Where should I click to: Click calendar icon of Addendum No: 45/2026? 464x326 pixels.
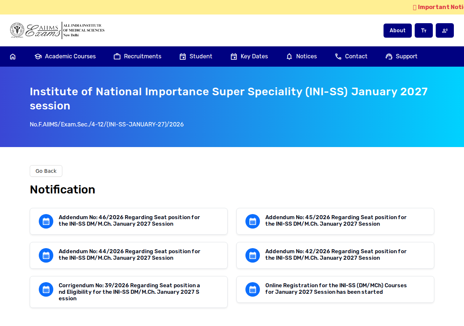pos(253,221)
